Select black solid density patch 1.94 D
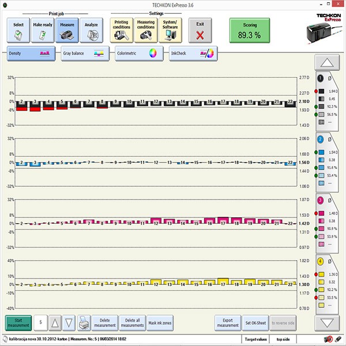The image size is (346, 346). coord(322,91)
